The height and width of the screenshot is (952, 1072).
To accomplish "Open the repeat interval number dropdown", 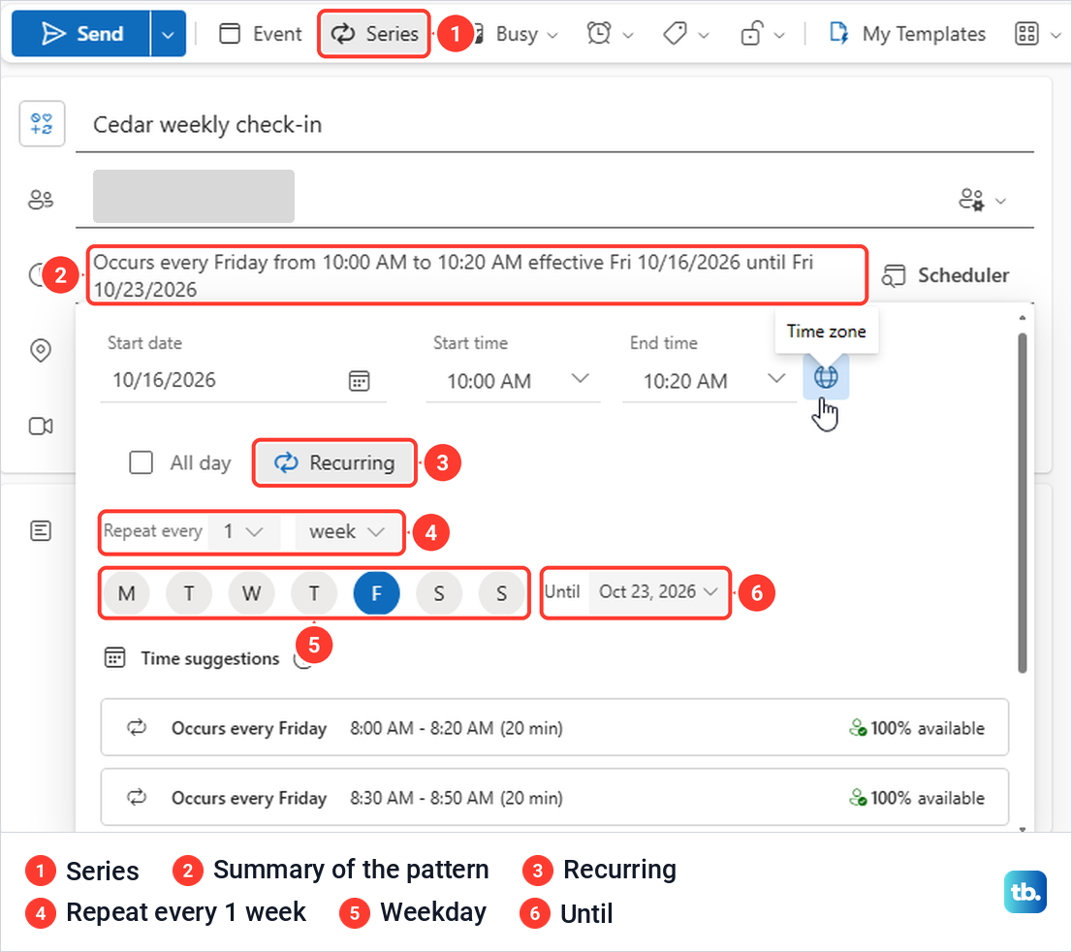I will [x=243, y=531].
